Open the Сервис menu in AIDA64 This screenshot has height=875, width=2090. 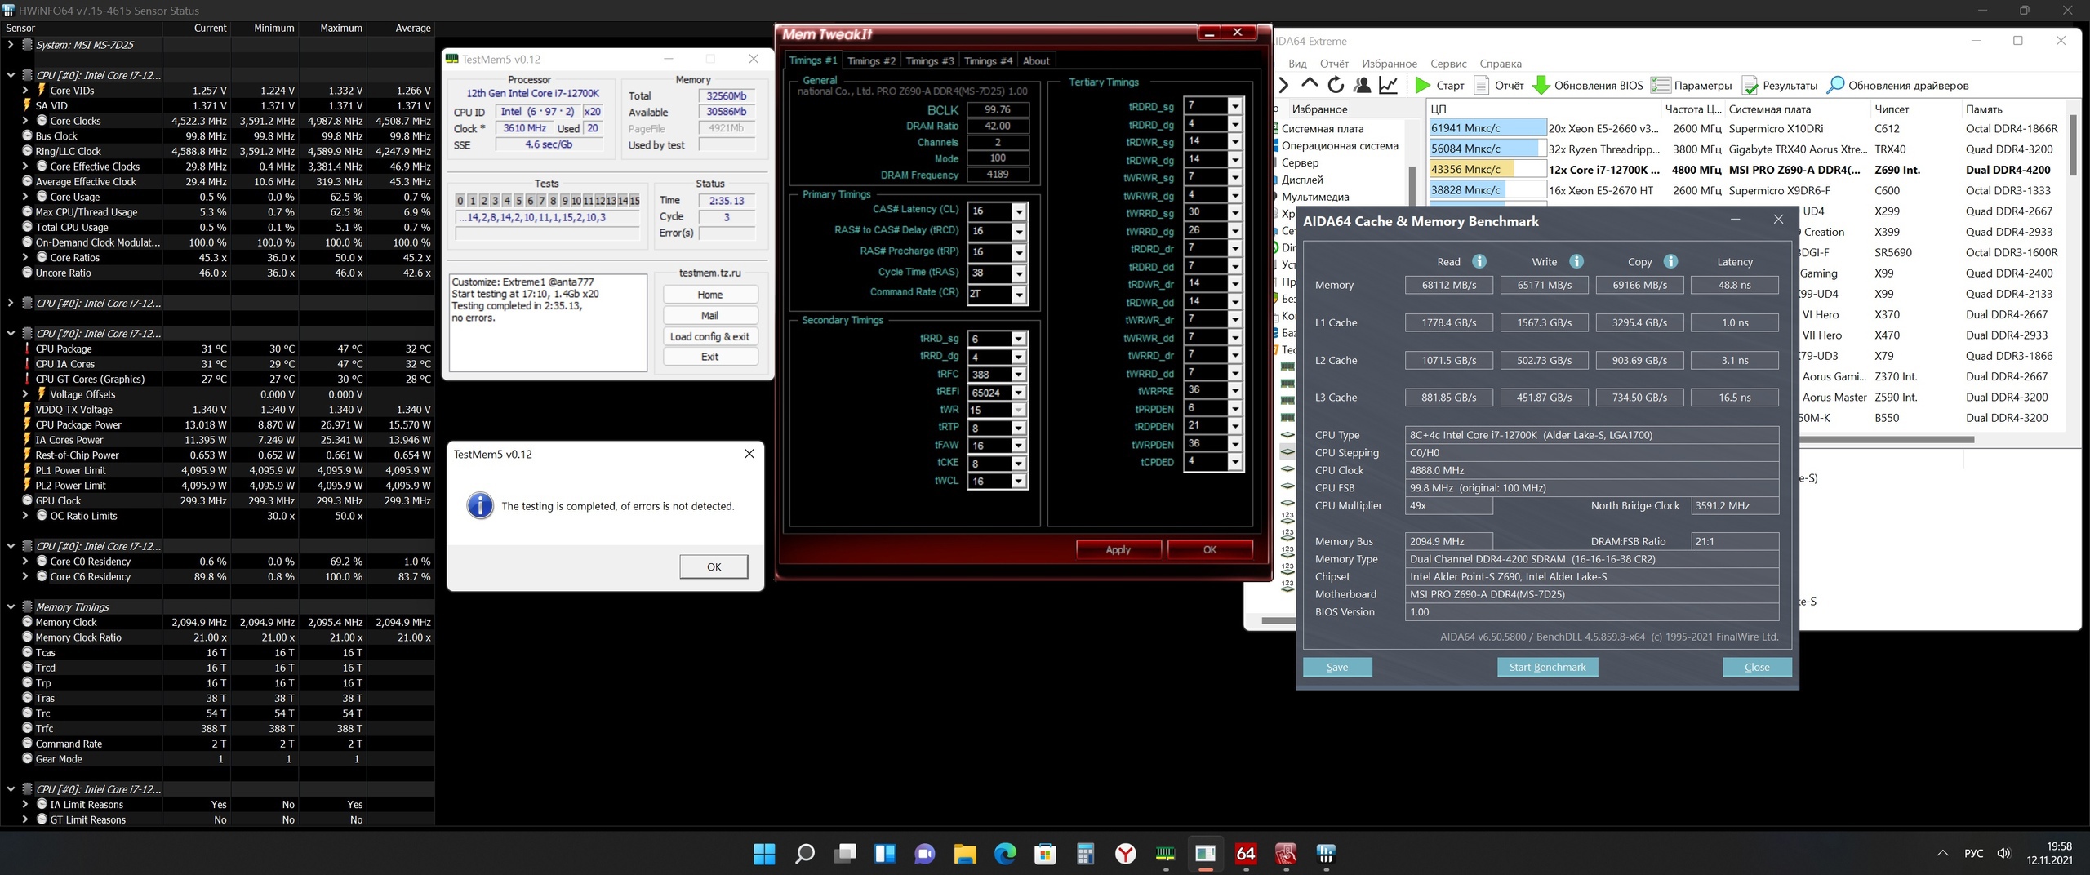click(x=1448, y=64)
